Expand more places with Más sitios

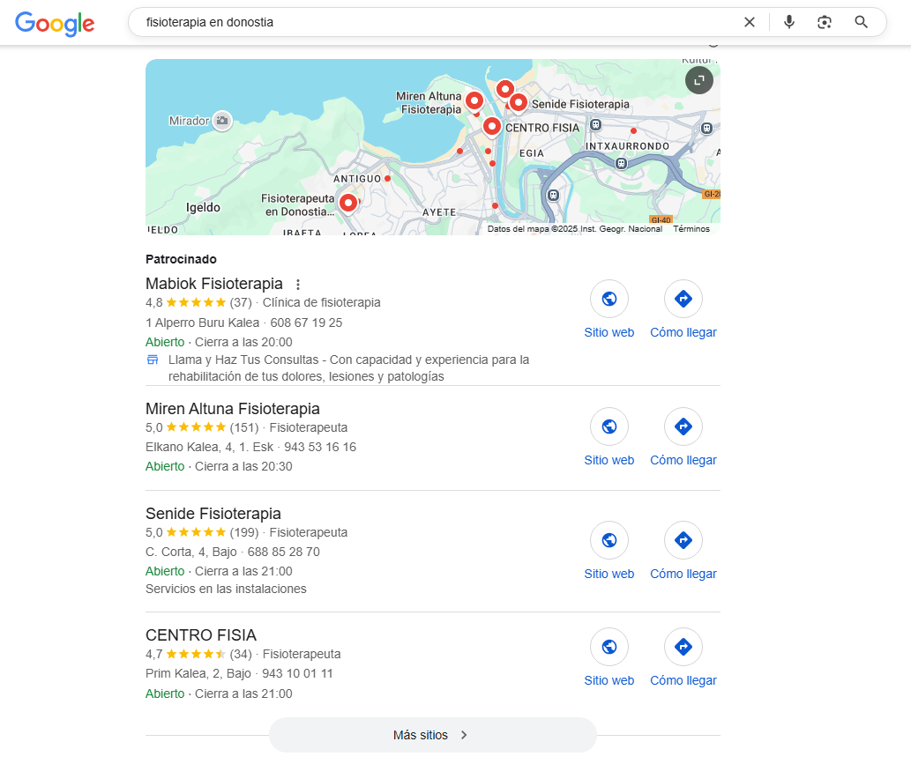[432, 735]
